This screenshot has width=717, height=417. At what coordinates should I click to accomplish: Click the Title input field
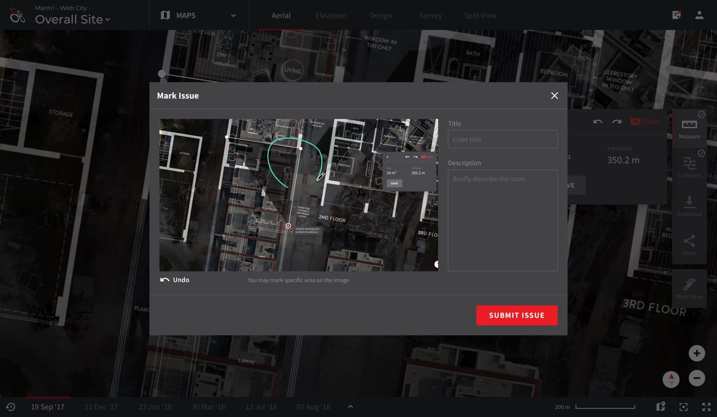coord(502,139)
